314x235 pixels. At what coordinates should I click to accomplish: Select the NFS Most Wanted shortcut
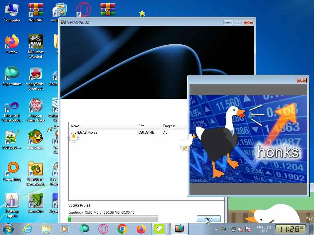coord(36,47)
